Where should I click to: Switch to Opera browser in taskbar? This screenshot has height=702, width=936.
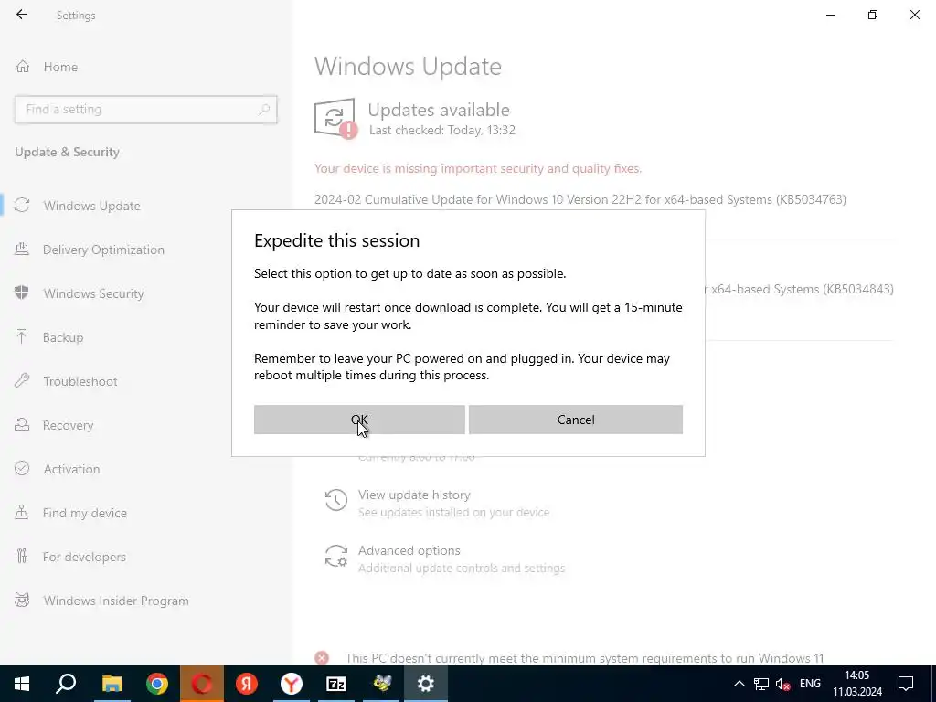click(x=202, y=684)
